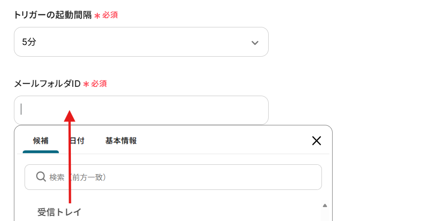Switch to the 日付 tab
Screen dimensions: 422x221
coord(77,141)
